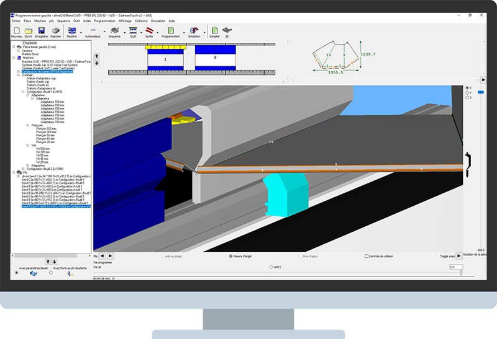Adjust the blue vertical rotation slider
497x339 pixels.
(x=480, y=92)
